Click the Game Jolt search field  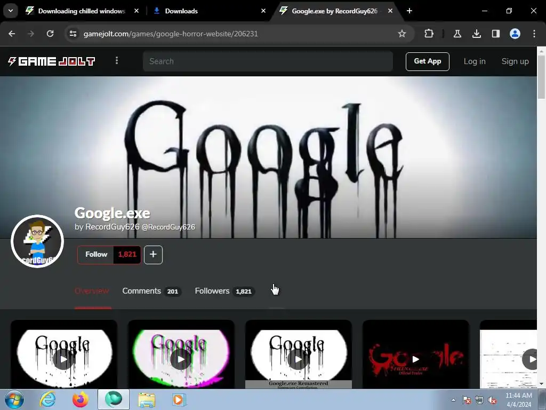(268, 61)
